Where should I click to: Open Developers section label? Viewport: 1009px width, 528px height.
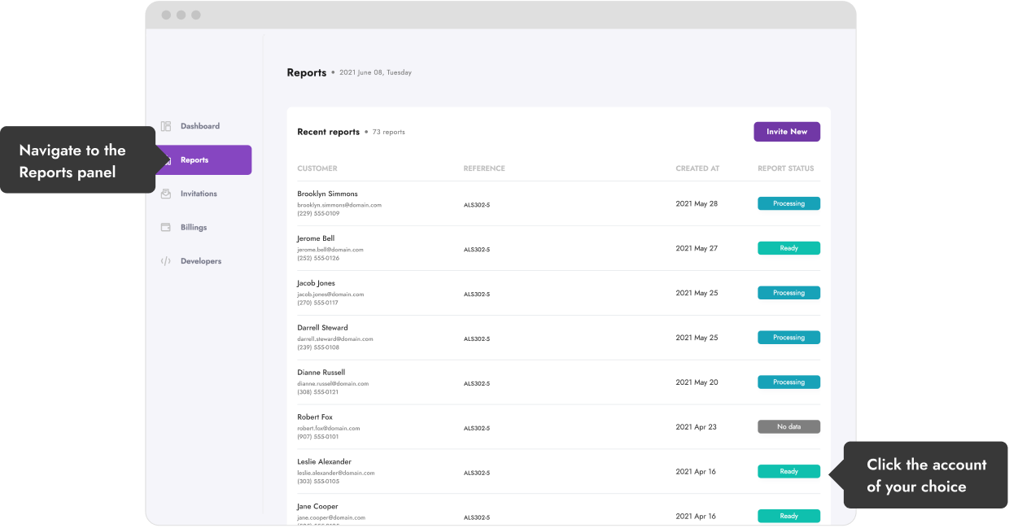201,261
